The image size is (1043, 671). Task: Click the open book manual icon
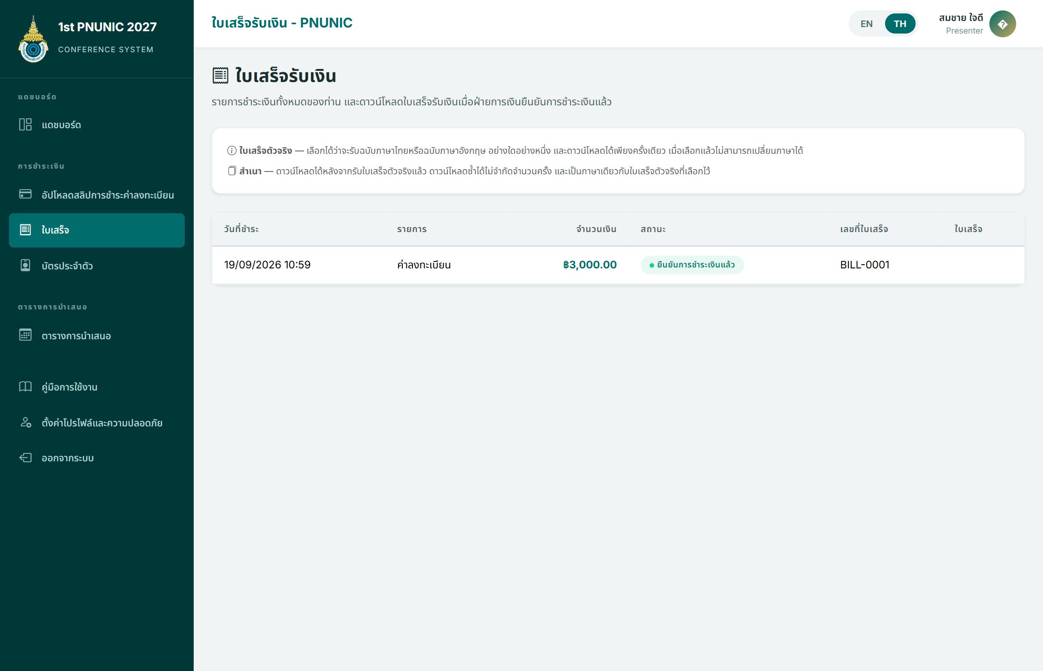25,386
